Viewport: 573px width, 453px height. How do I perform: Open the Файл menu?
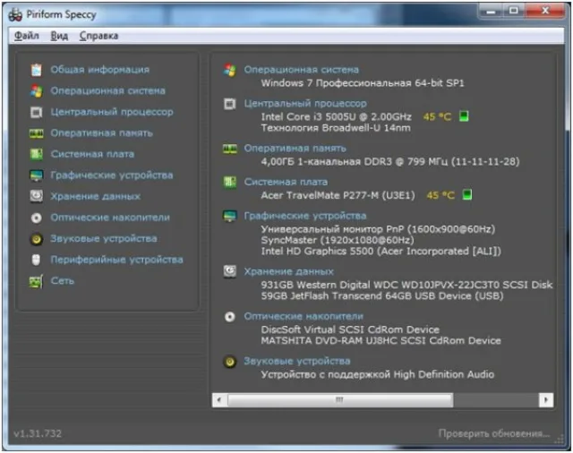coord(27,36)
